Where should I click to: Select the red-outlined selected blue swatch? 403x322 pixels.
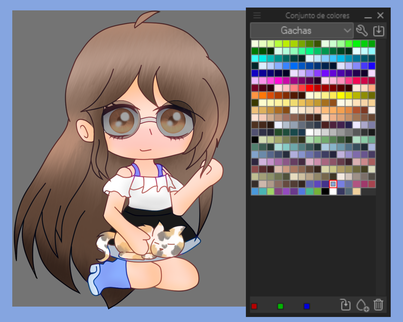[x=333, y=184]
